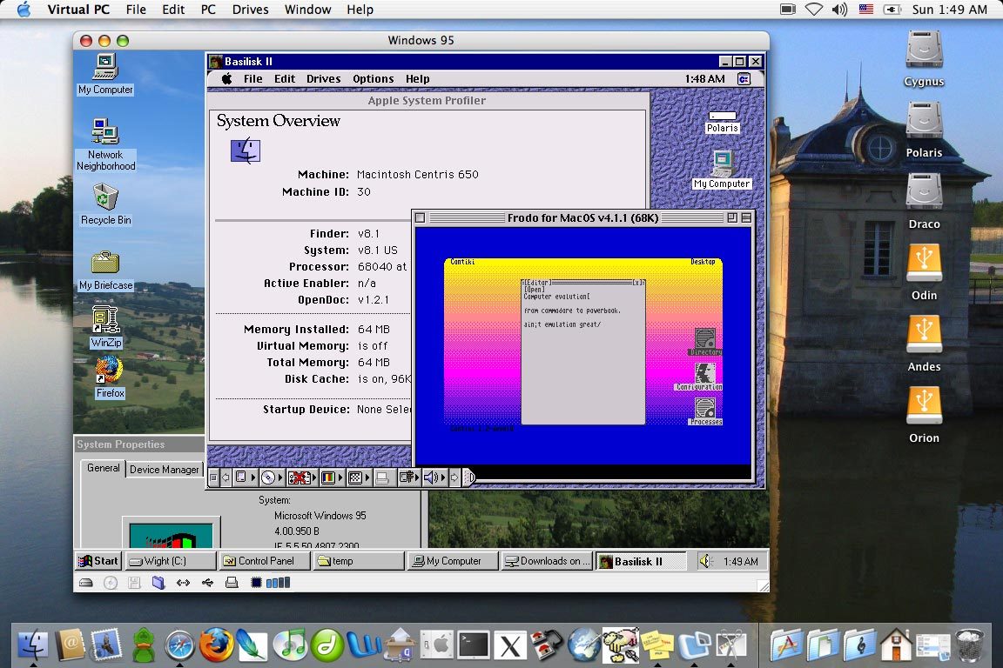Click Virtual PC shared folder status icon
The image size is (1003, 668).
(x=158, y=583)
